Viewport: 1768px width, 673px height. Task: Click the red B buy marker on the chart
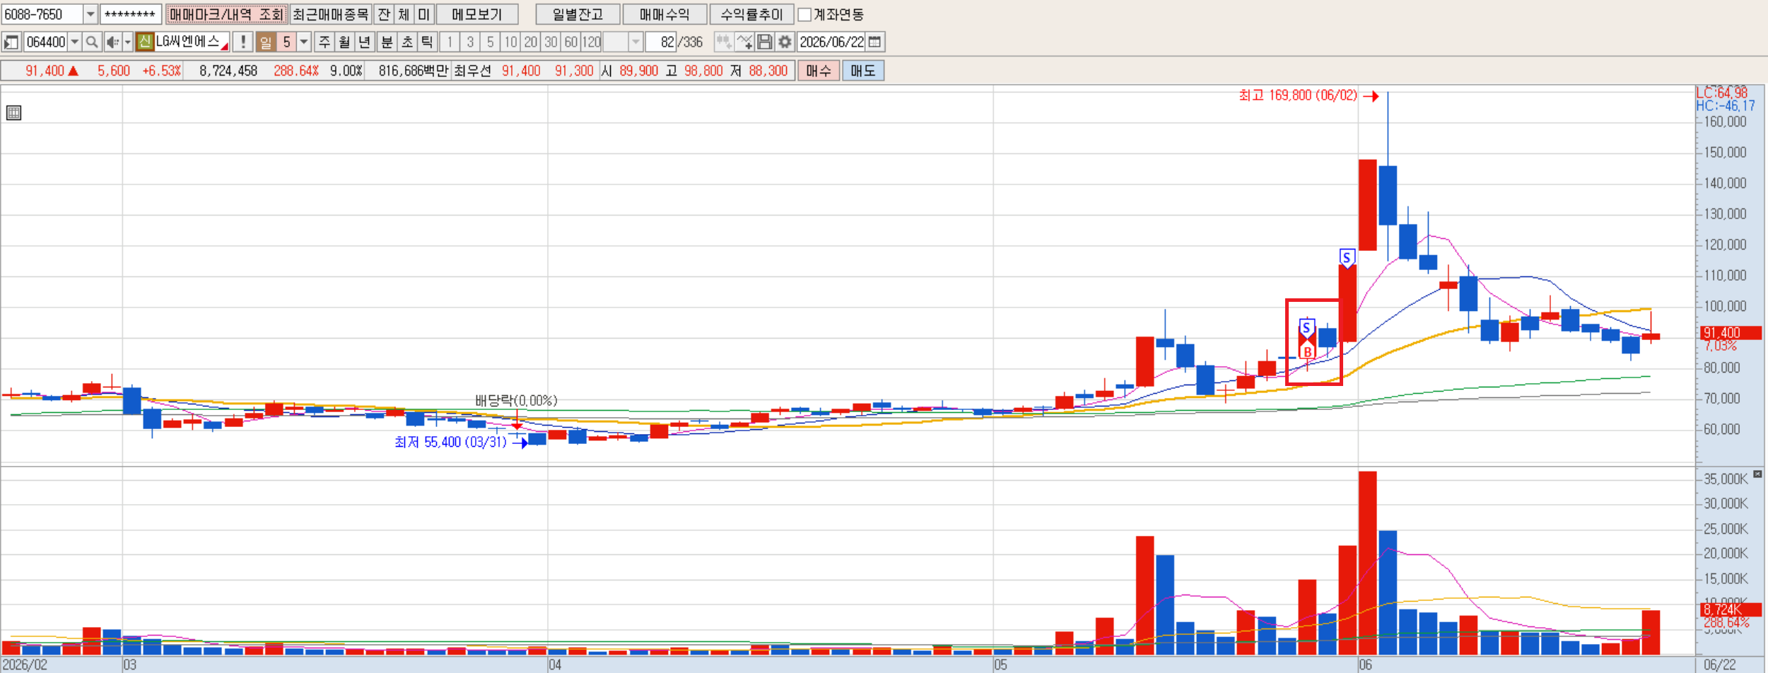tap(1307, 351)
